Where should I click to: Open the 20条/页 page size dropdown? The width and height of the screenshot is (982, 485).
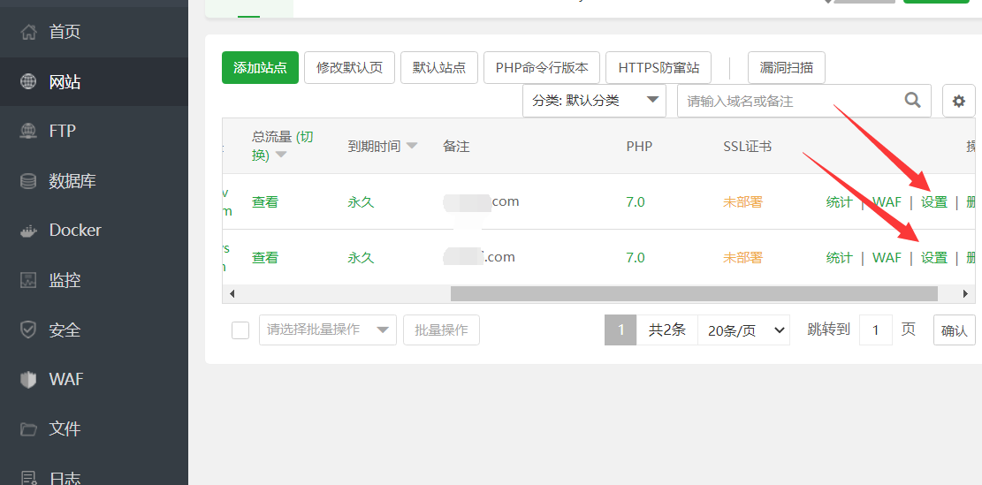pyautogui.click(x=742, y=330)
